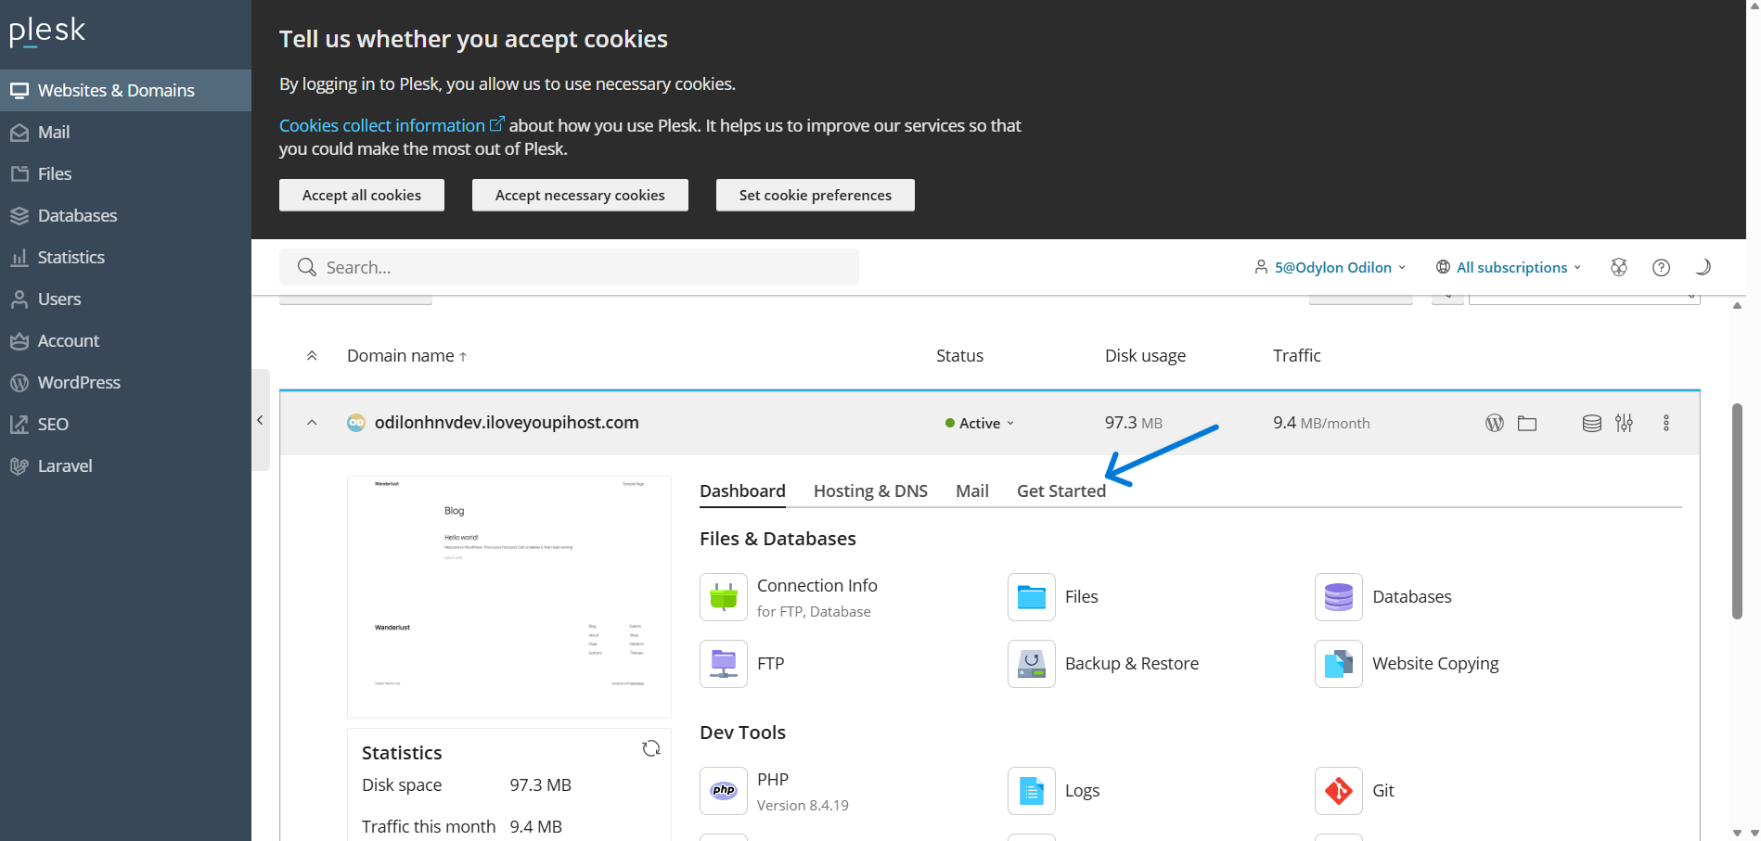
Task: Open hosting settings sliders icon
Action: pos(1624,423)
